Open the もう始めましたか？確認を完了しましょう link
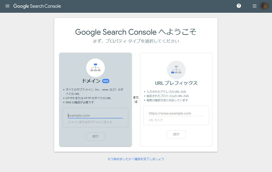This screenshot has width=272, height=172. (136, 159)
